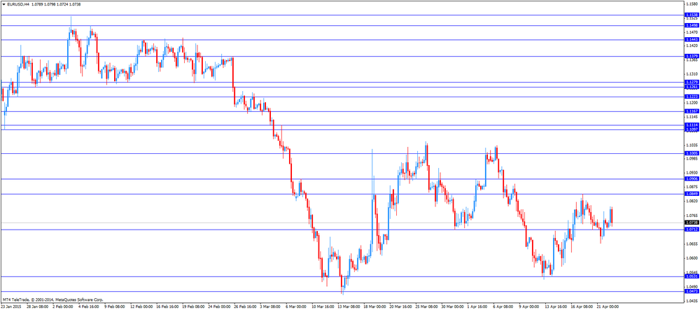The height and width of the screenshot is (310, 700).
Task: Click the 1.1470 price scale value
Action: [692, 33]
